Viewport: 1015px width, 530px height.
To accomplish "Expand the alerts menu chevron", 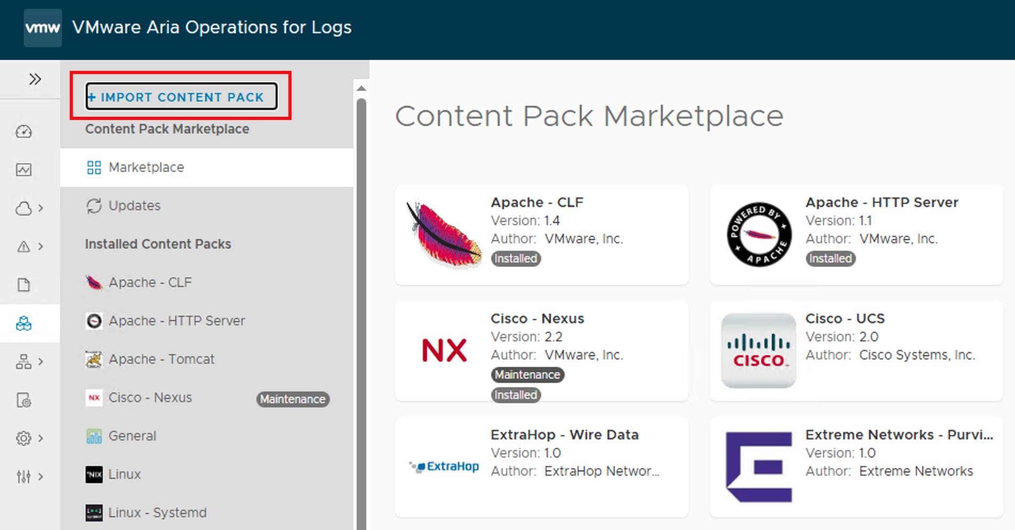I will coord(41,246).
